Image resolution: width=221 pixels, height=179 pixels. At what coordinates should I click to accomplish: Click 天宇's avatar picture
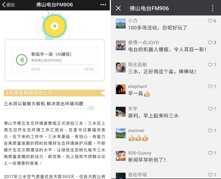coord(120,111)
